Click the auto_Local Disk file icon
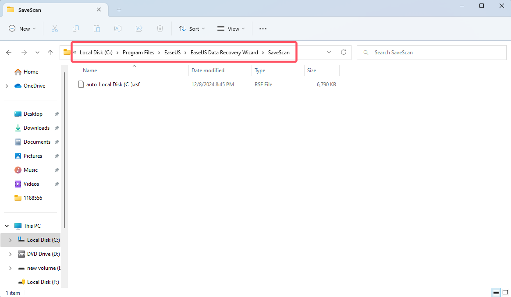 click(x=81, y=85)
